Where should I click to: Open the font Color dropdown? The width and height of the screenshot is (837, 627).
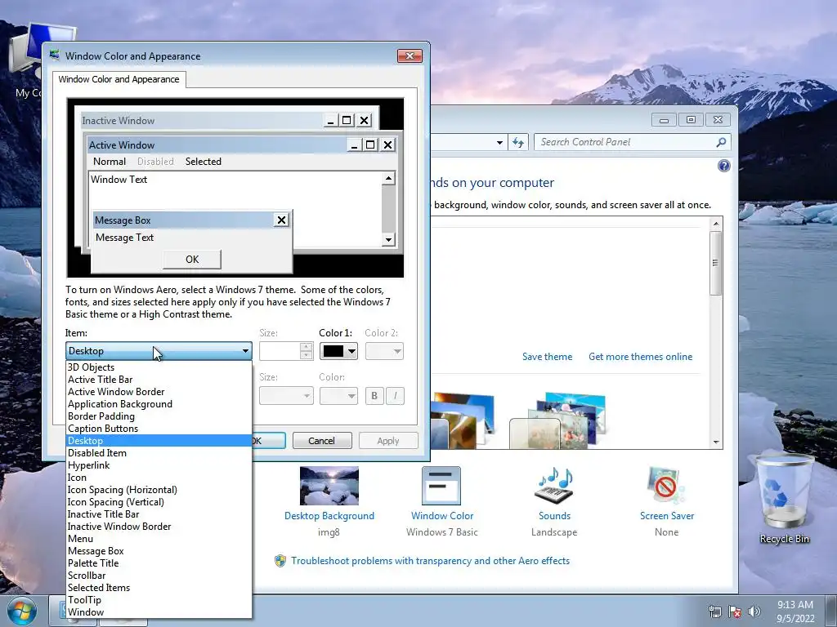pyautogui.click(x=338, y=396)
